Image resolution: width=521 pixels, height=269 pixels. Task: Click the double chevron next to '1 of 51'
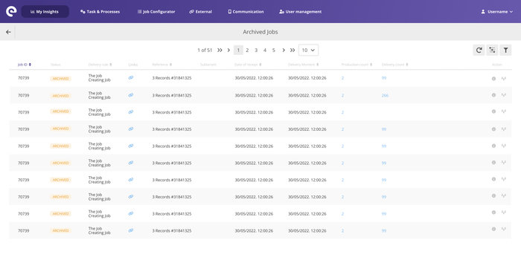tap(220, 50)
